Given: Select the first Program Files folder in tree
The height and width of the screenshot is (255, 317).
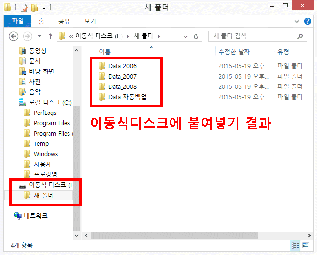Looking at the screenshot, I should (47, 123).
